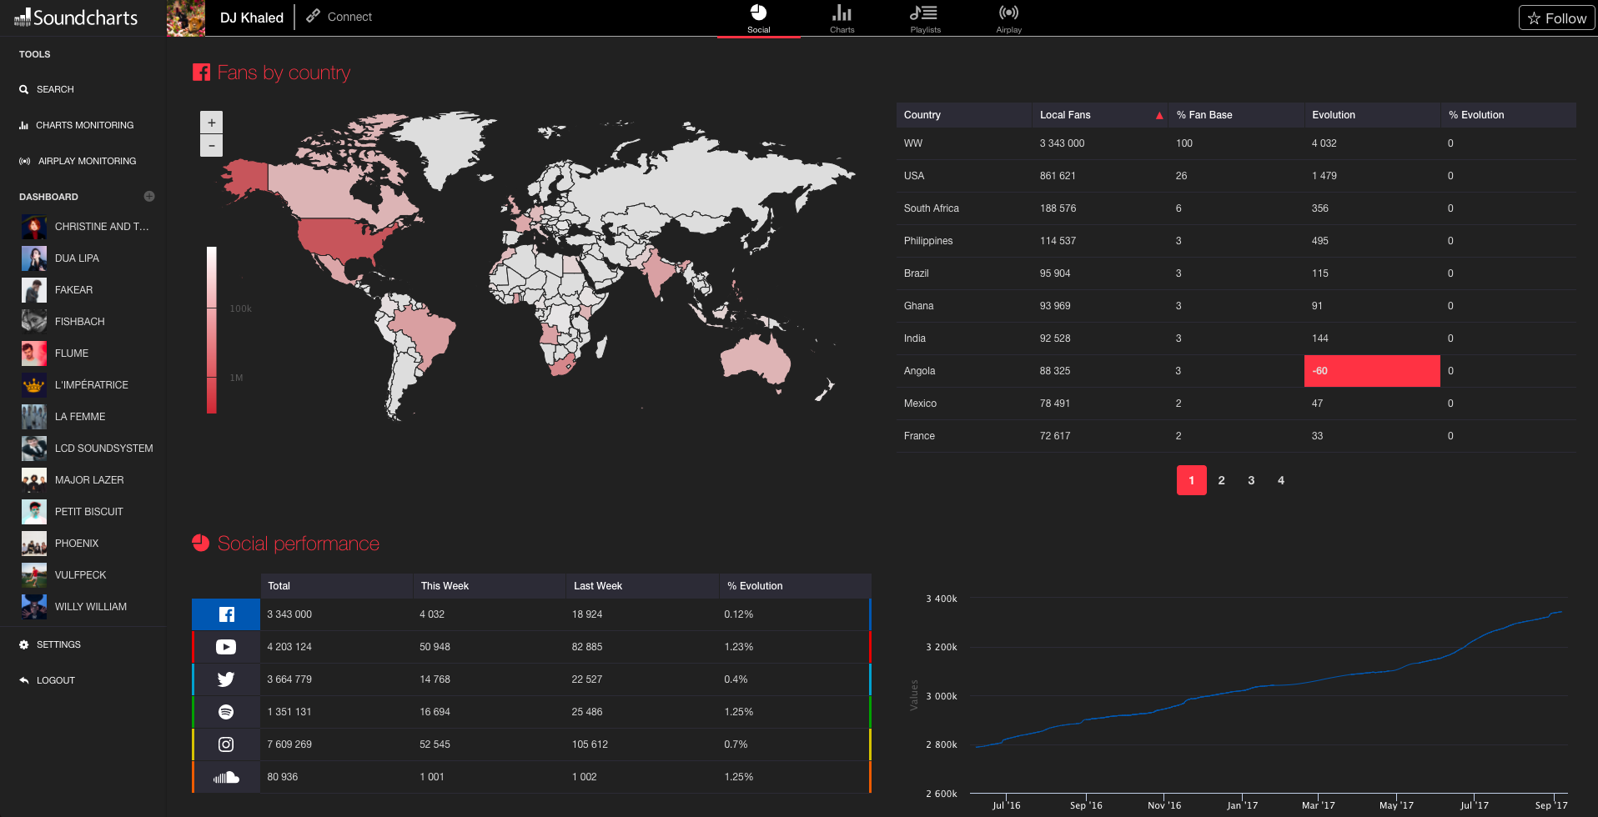Sort by % Fan Base header
Screen dimensions: 1598x817
[x=1204, y=115]
